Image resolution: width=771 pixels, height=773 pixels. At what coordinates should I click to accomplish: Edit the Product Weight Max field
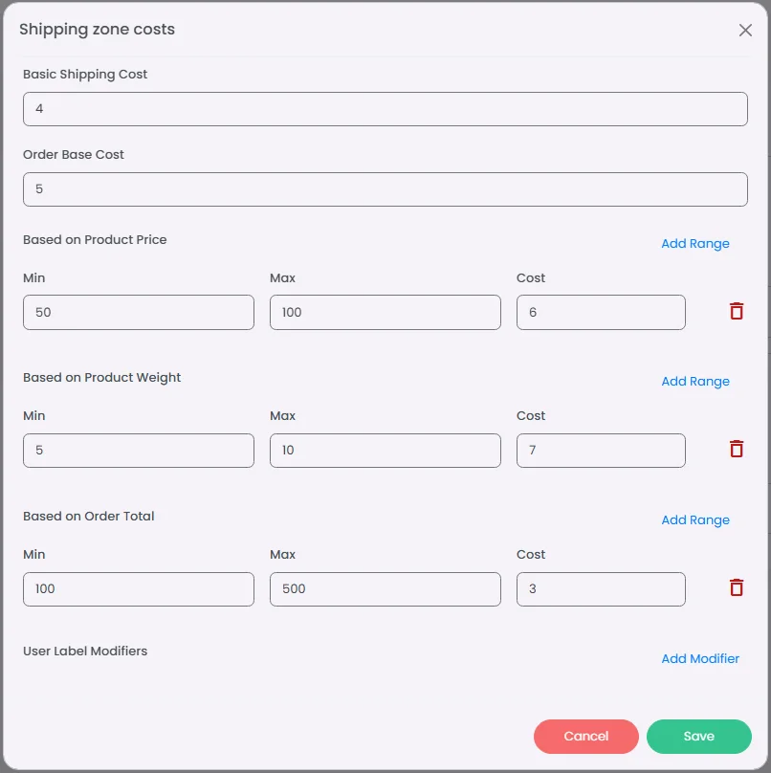pyautogui.click(x=385, y=451)
